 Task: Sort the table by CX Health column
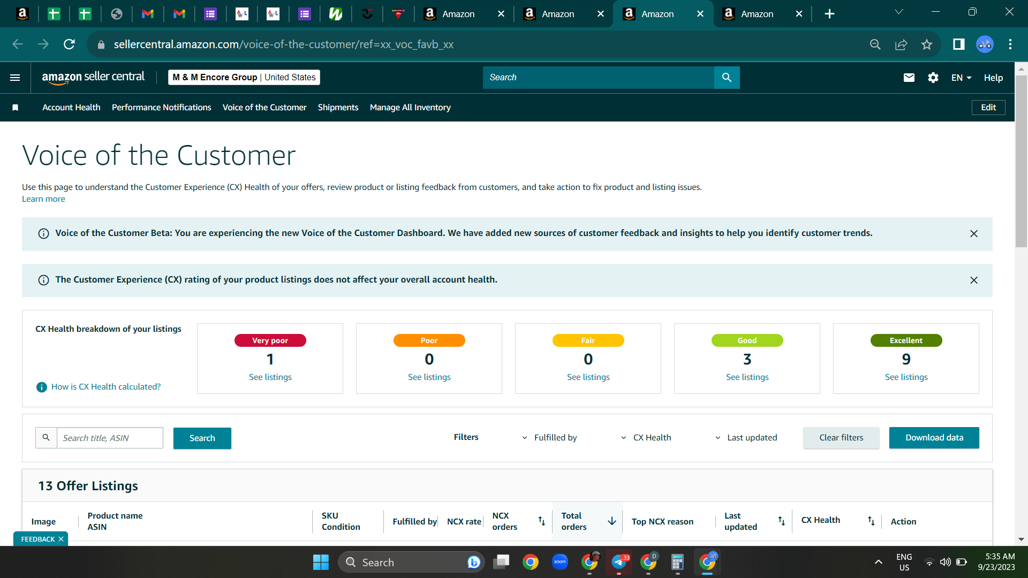pyautogui.click(x=871, y=521)
